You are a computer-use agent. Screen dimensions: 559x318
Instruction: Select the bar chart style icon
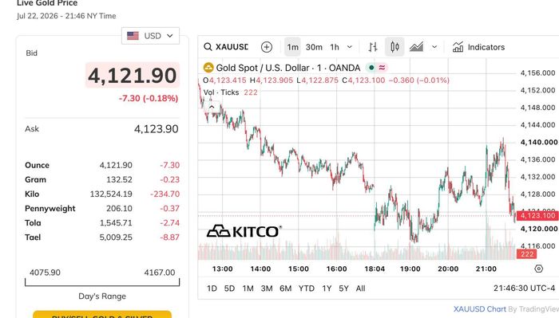373,47
